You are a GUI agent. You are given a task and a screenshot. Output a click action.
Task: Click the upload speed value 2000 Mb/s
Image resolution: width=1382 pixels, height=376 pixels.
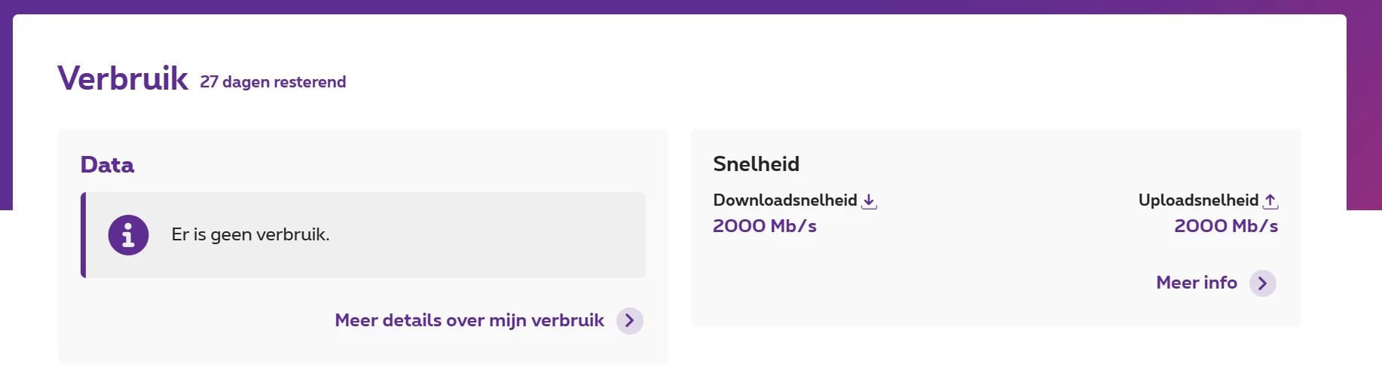click(x=1225, y=226)
